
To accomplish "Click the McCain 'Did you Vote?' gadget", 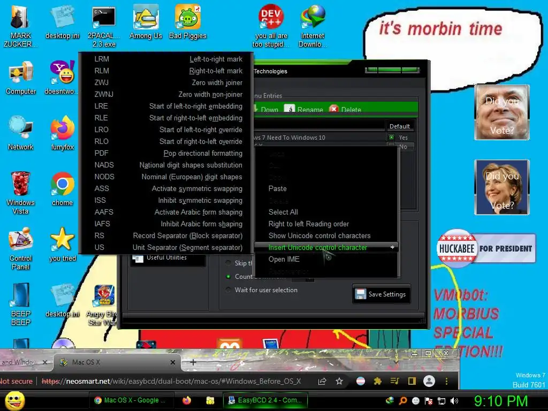I will [x=502, y=112].
